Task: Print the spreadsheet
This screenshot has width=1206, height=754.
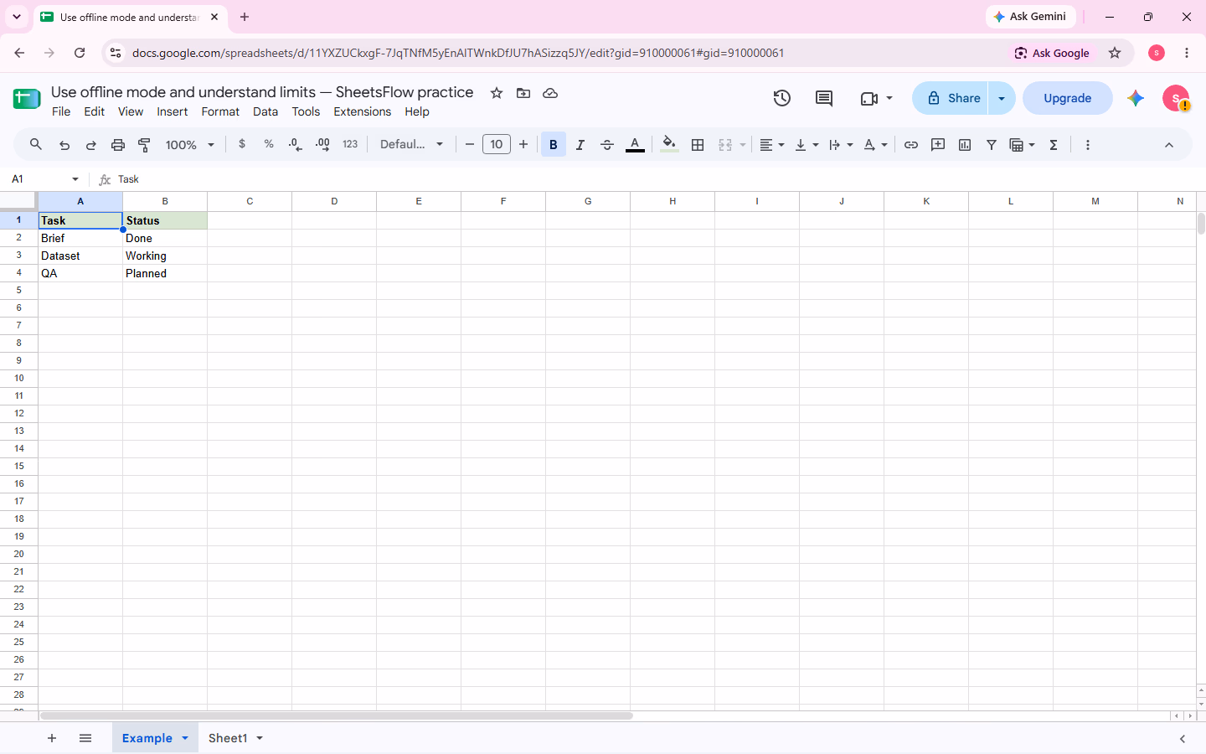Action: (118, 145)
